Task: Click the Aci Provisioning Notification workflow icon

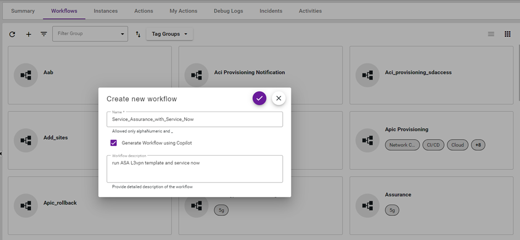Action: coord(196,75)
